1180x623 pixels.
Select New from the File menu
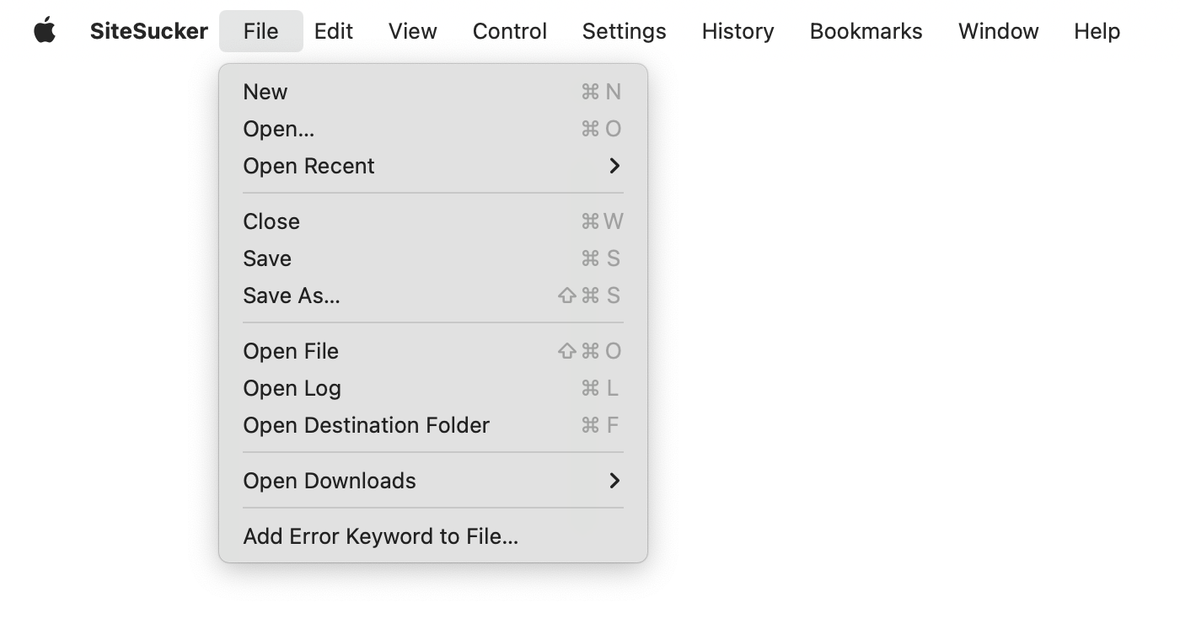(265, 91)
